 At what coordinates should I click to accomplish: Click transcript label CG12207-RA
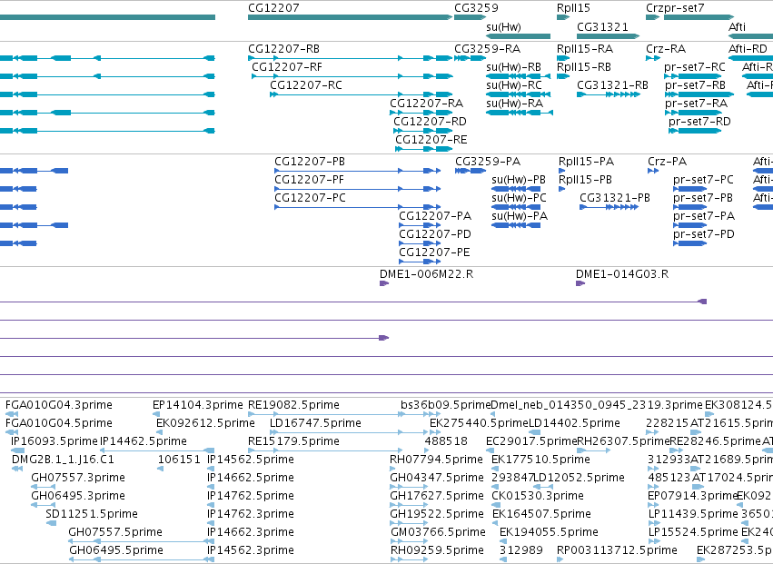pos(426,104)
